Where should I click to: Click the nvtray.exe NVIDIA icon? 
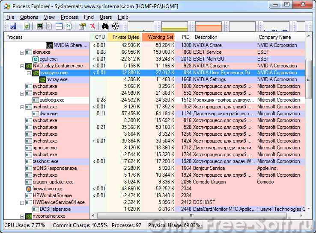(x=42, y=79)
